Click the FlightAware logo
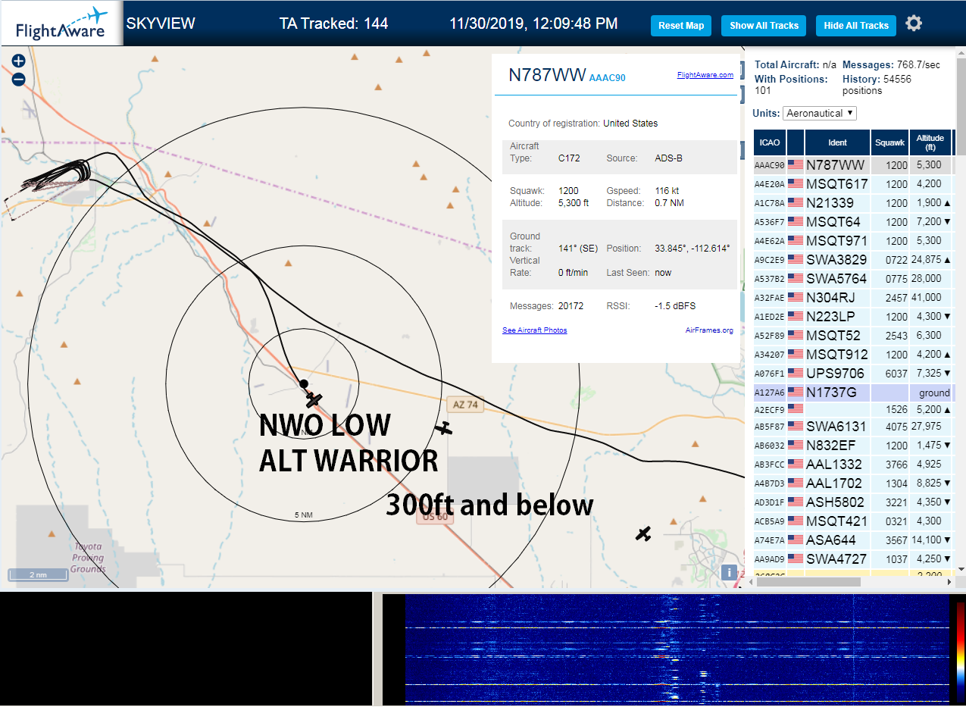Image resolution: width=966 pixels, height=707 pixels. (61, 23)
